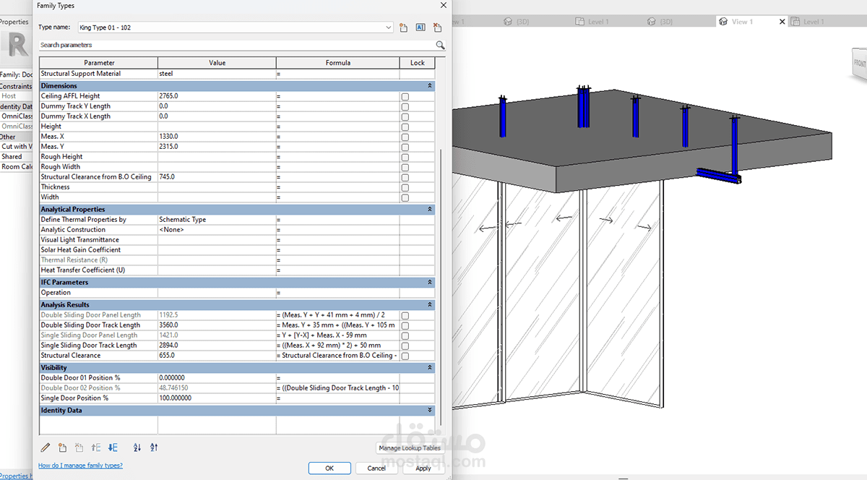Sort parameters in ascending order
867x480 pixels.
[x=137, y=447]
